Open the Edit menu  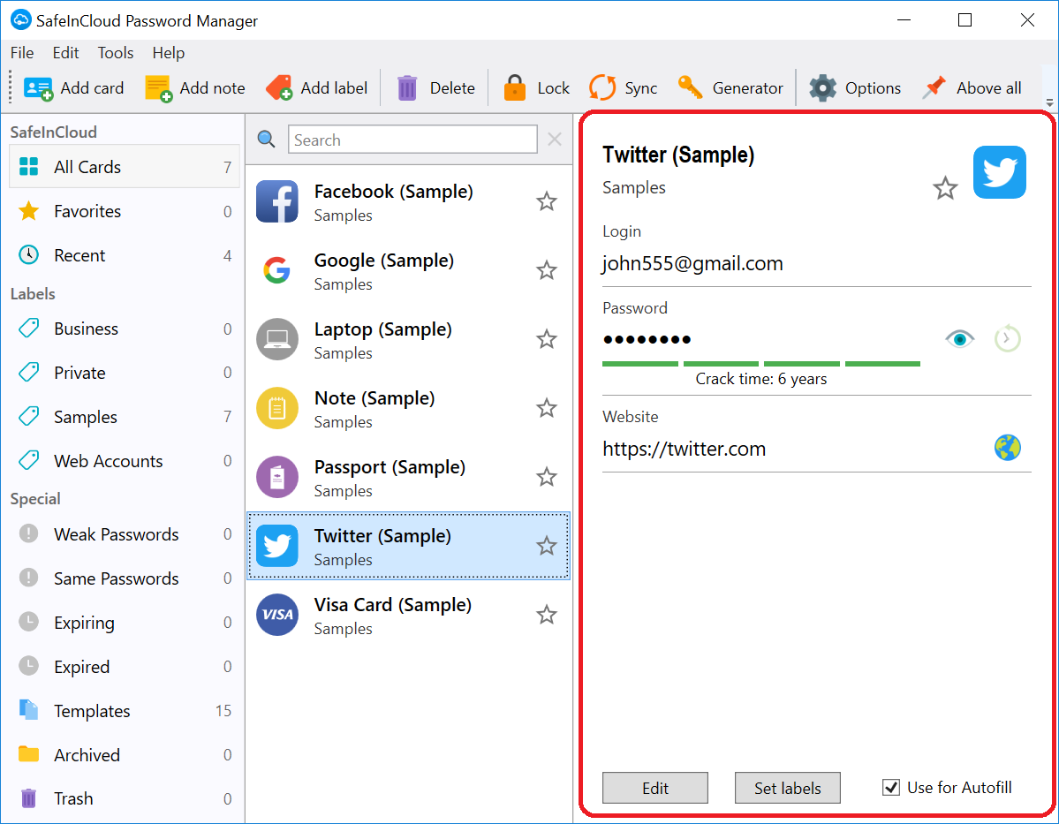click(65, 53)
